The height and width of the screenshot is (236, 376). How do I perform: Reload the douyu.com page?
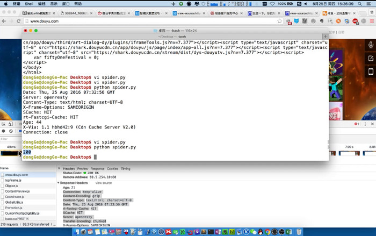pyautogui.click(x=18, y=21)
